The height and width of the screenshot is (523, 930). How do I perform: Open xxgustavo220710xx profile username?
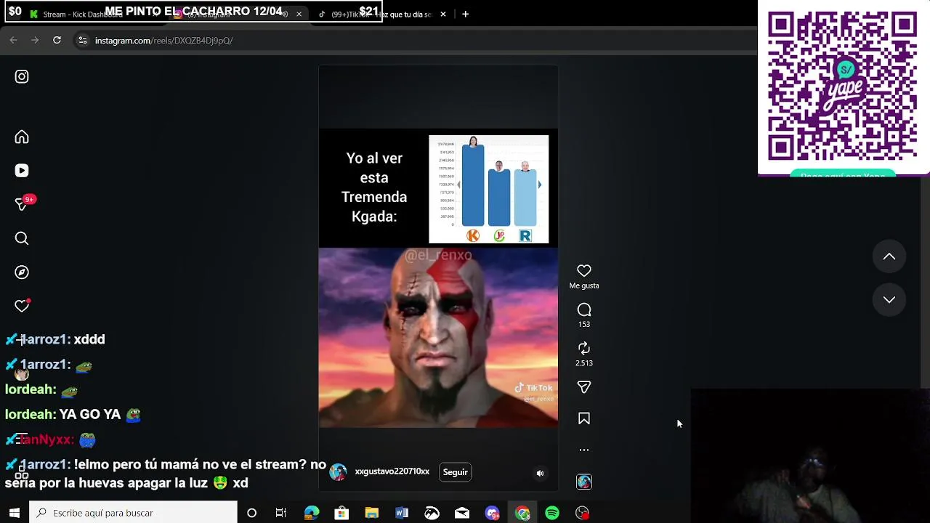pyautogui.click(x=392, y=471)
